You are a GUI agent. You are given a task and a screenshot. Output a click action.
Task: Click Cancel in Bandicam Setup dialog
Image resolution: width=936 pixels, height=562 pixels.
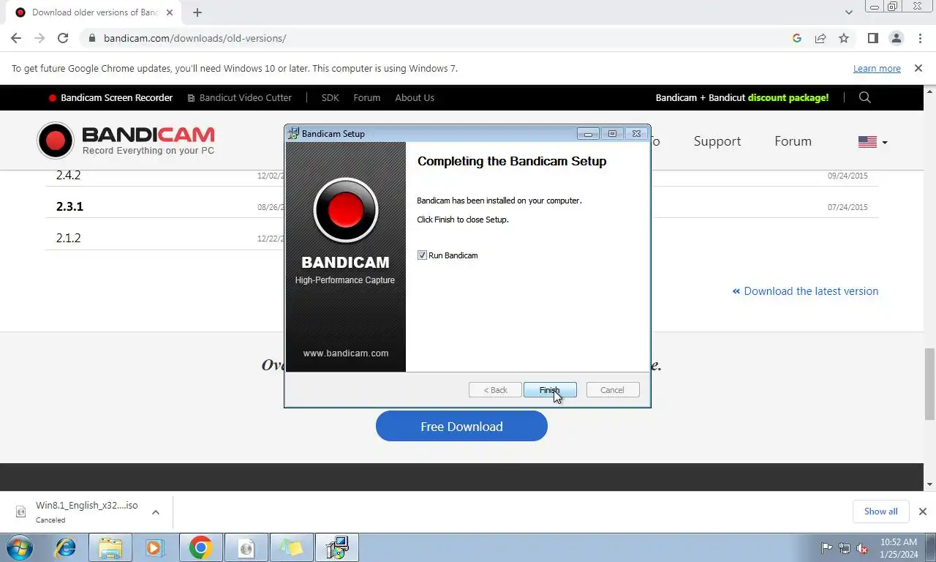click(x=613, y=390)
